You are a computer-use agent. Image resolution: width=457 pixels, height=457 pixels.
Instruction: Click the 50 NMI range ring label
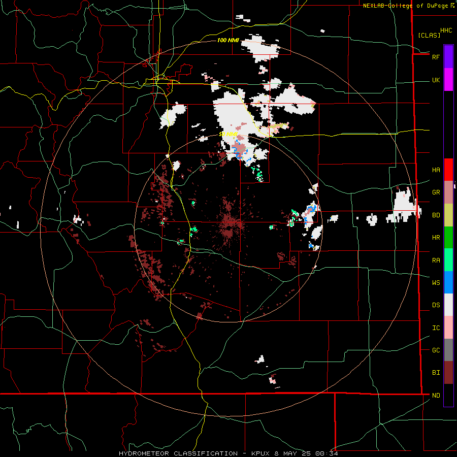228,135
